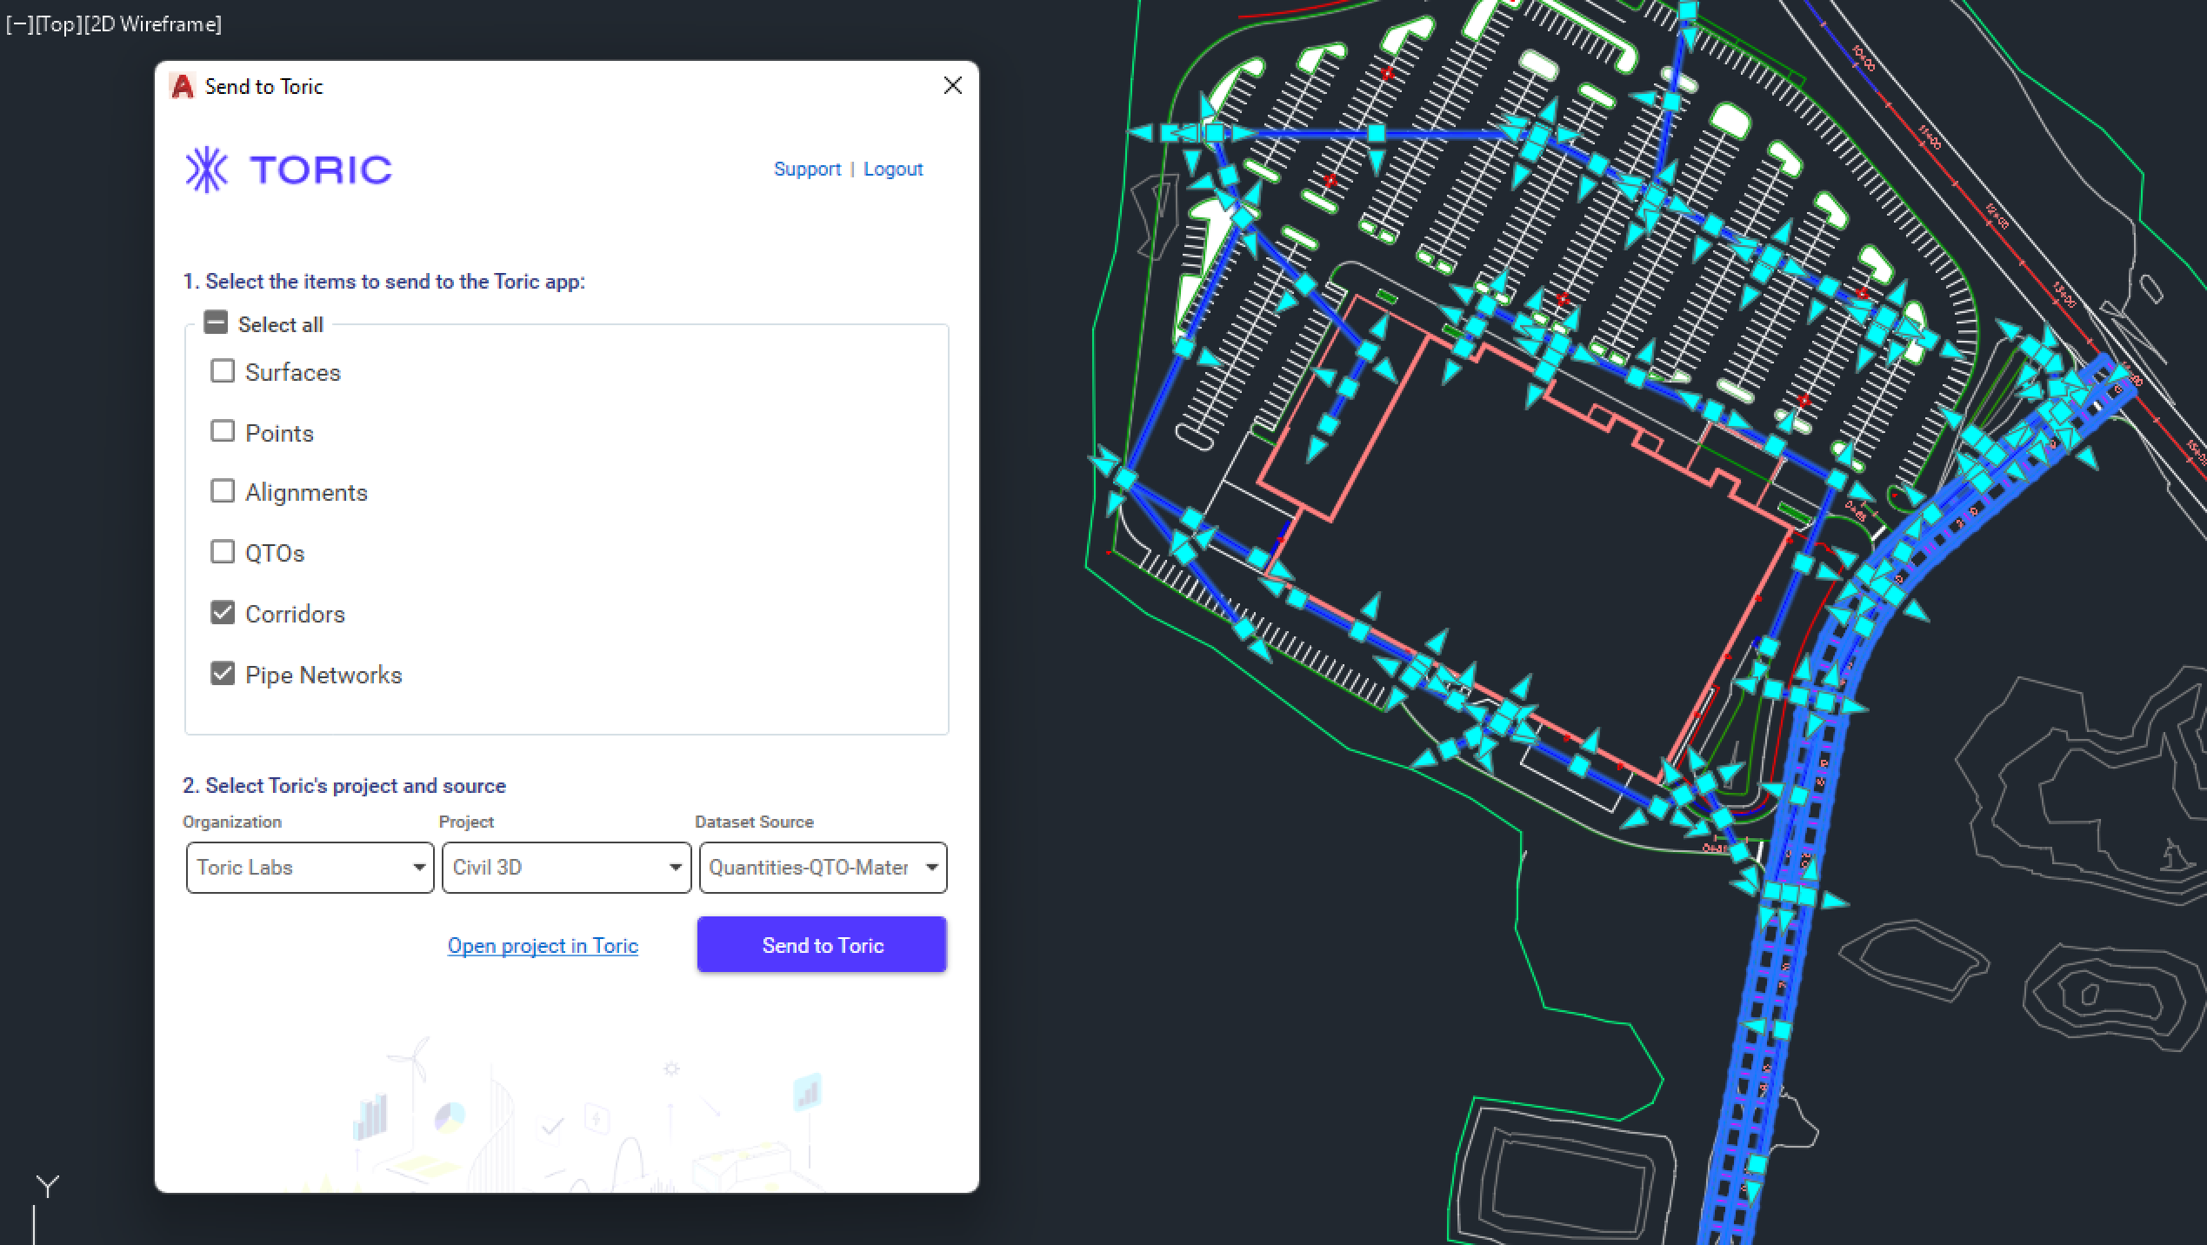Uncheck the Corridors checkbox

coord(223,612)
